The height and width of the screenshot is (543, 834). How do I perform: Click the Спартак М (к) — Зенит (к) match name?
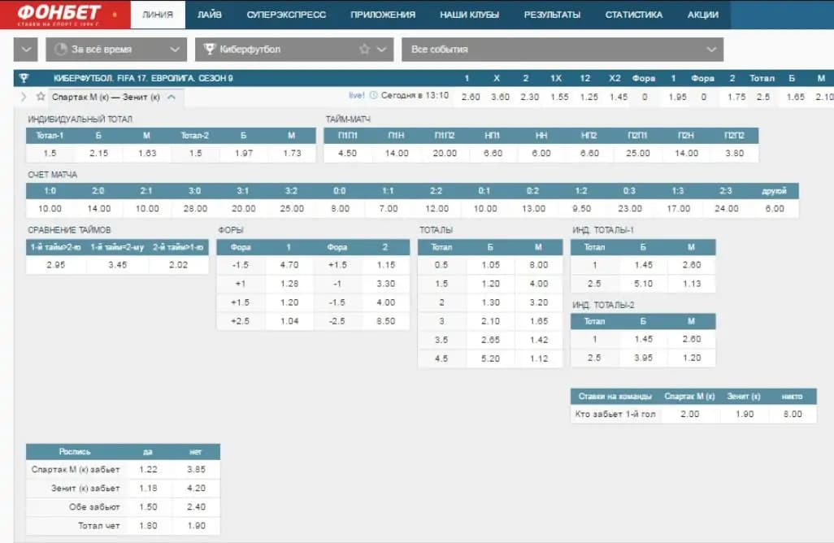[106, 98]
